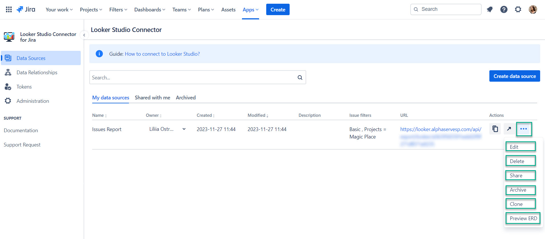Click the data sources search field
Image resolution: width=545 pixels, height=239 pixels.
coord(193,78)
